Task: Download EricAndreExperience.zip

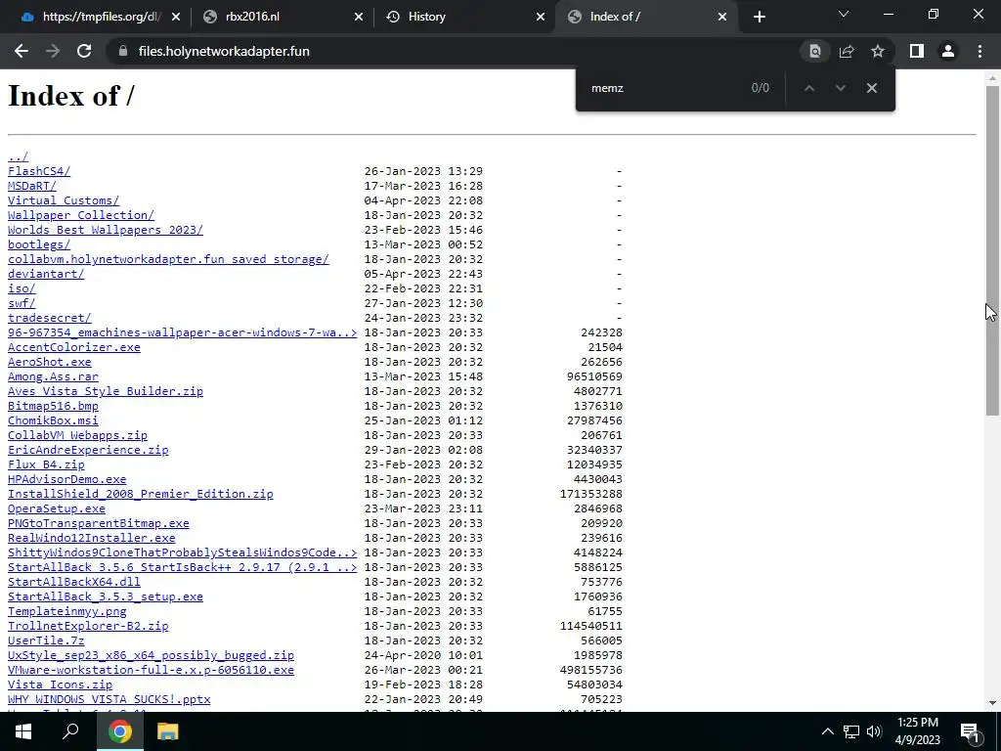Action: (x=88, y=450)
